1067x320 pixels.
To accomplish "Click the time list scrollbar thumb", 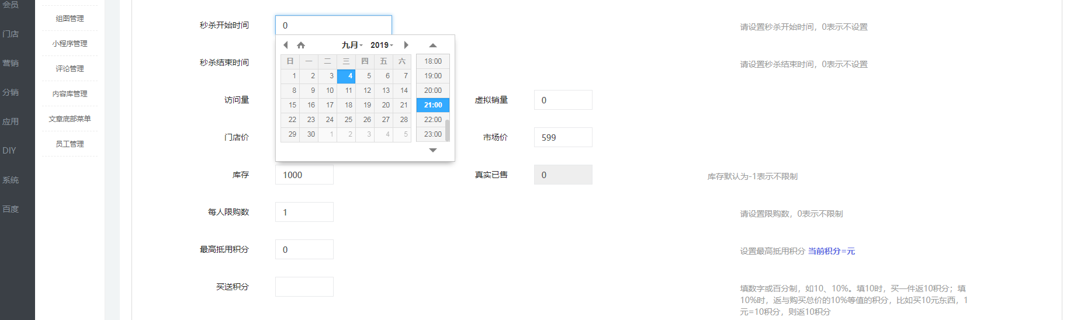I will coord(448,131).
